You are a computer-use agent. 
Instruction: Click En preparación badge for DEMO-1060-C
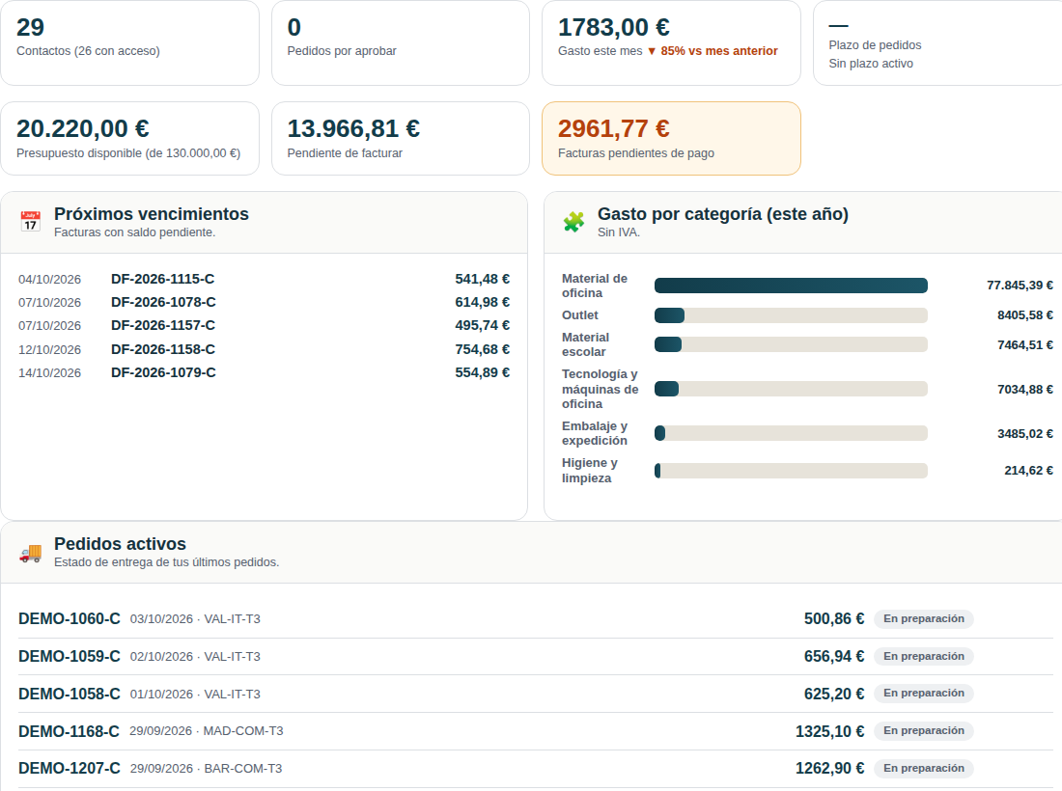(924, 618)
